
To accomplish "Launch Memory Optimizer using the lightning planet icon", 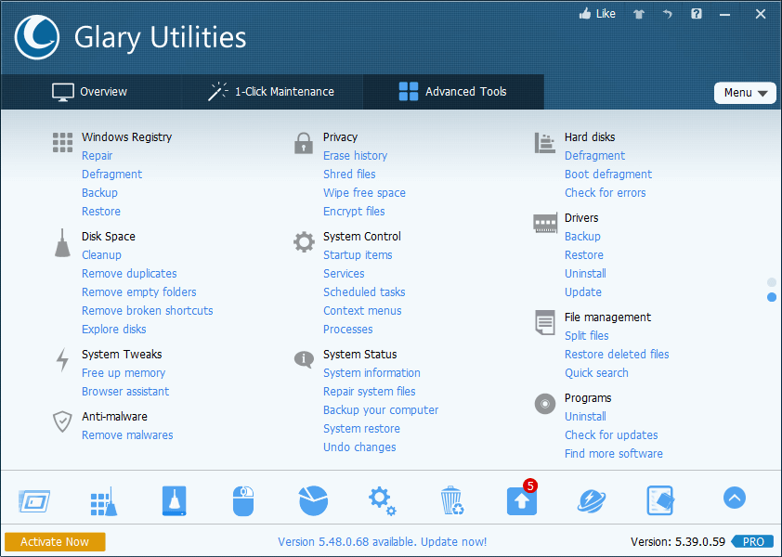I will 592,499.
